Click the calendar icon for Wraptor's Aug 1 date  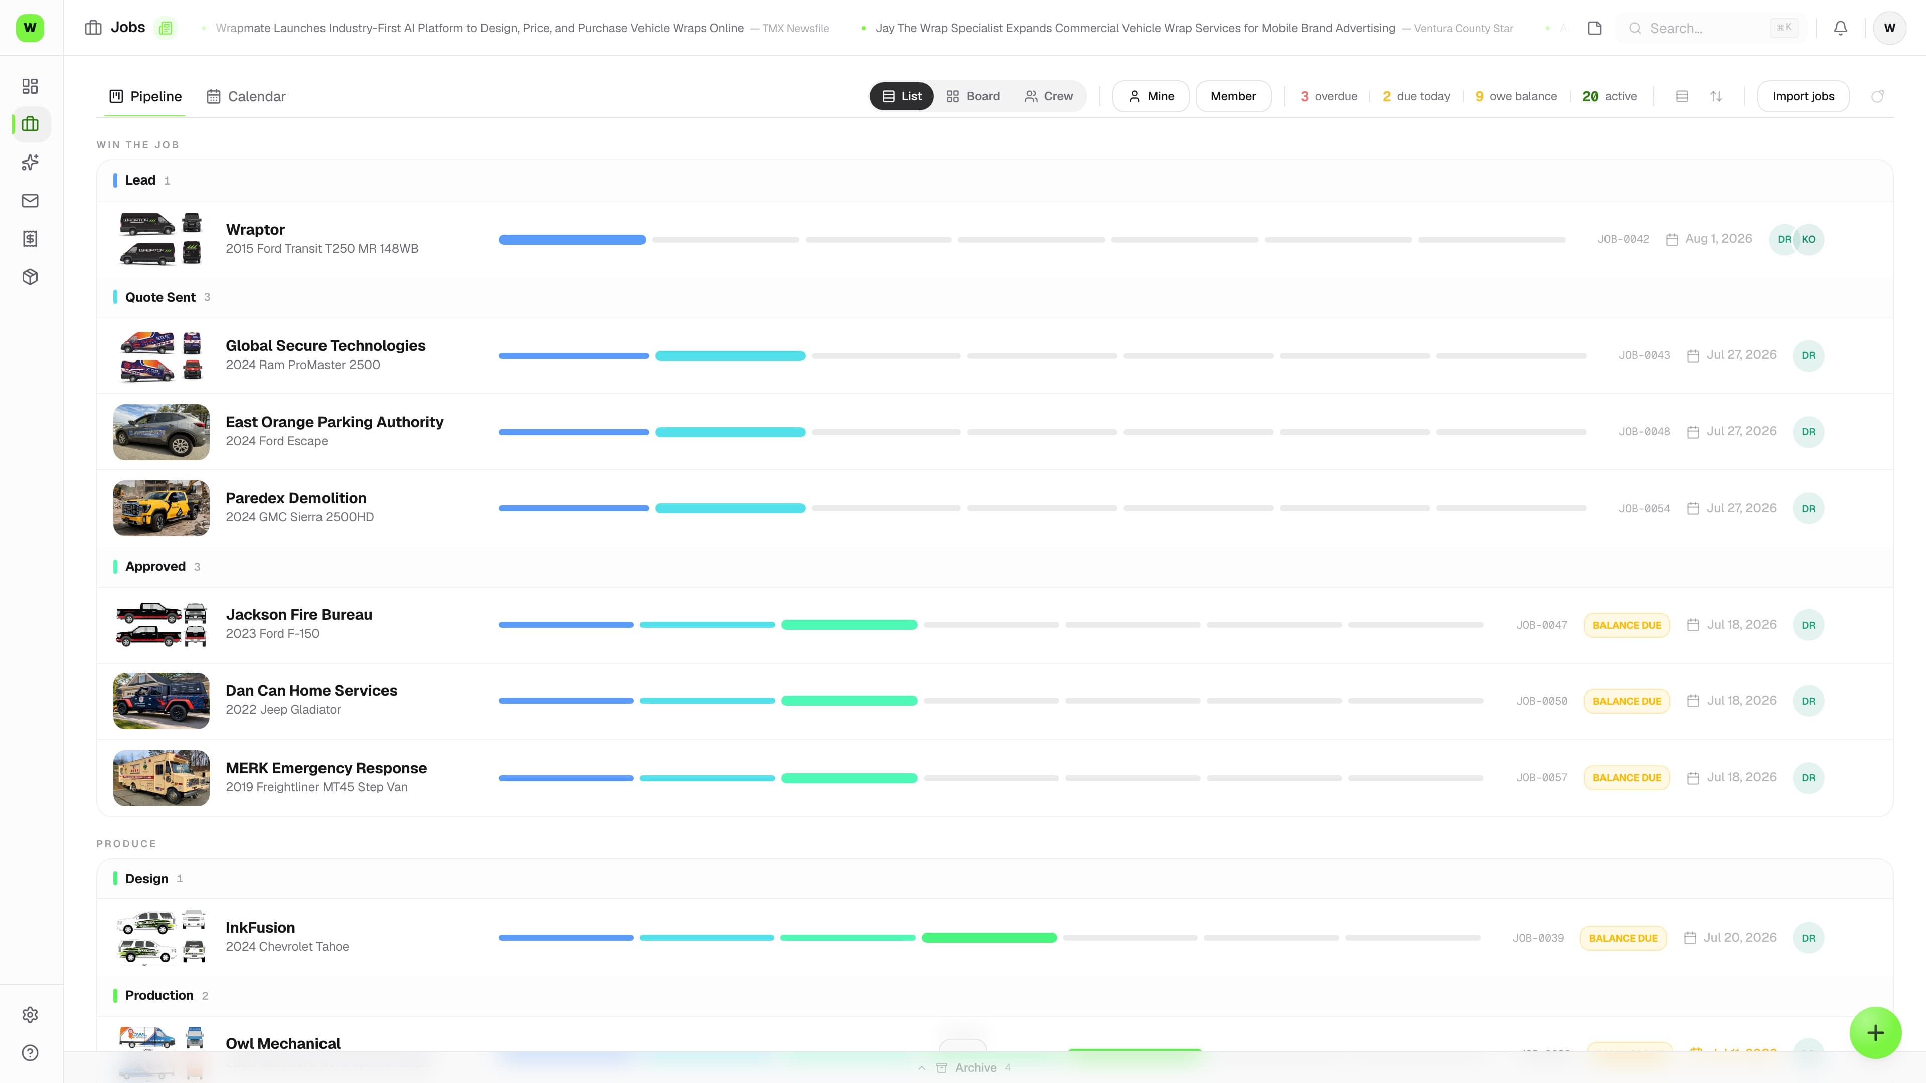click(x=1672, y=239)
